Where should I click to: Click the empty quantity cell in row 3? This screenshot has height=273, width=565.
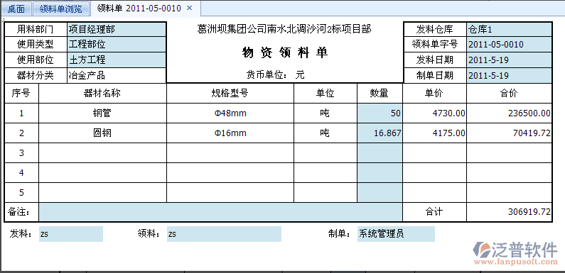tap(380, 153)
